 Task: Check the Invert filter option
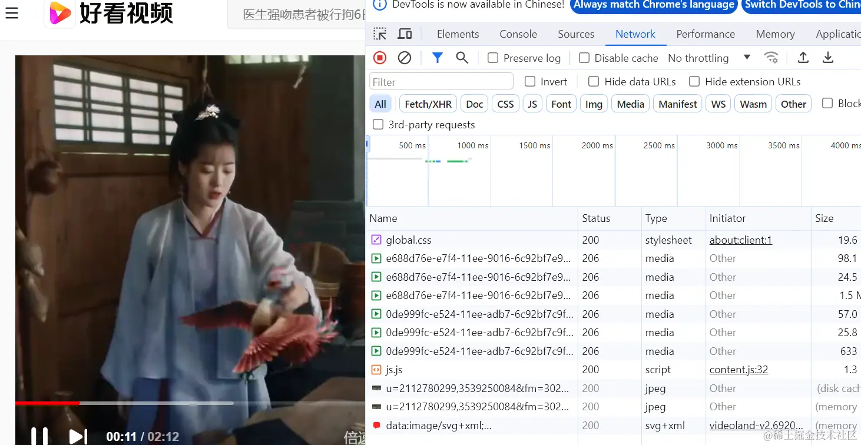pos(530,81)
